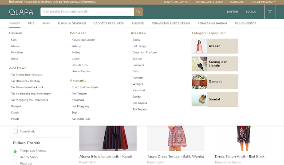
Task: Go to Pouch subcategory
Action: pyautogui.click(x=15, y=119)
